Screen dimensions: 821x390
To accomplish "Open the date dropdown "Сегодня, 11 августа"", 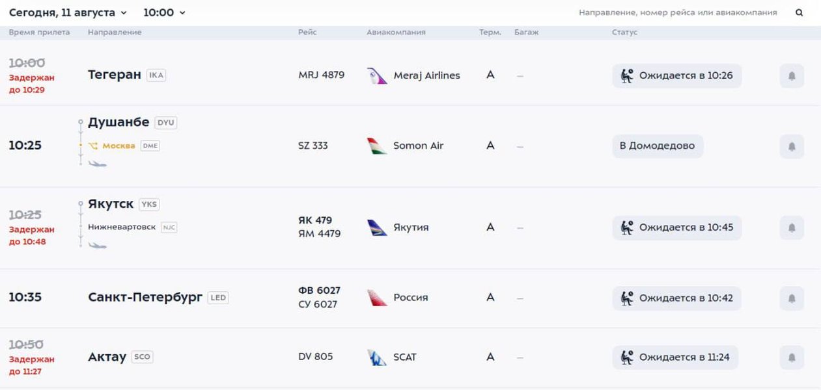I will coord(68,12).
